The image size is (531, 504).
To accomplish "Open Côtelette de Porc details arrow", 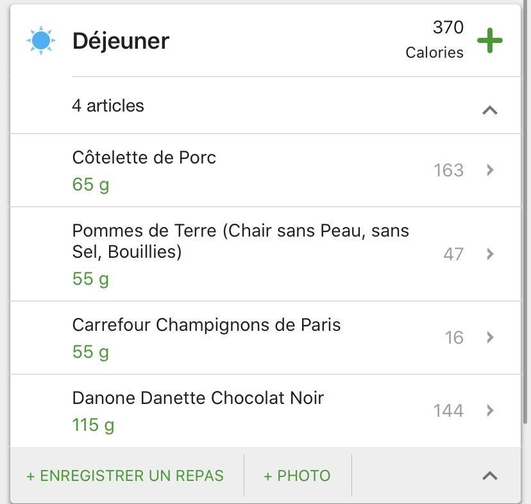I will [490, 170].
